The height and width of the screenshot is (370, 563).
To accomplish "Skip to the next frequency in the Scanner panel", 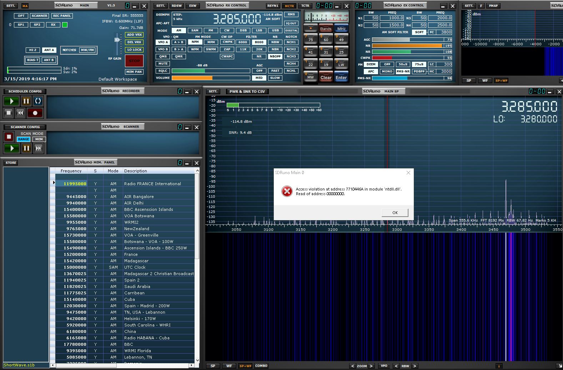I will 39,148.
